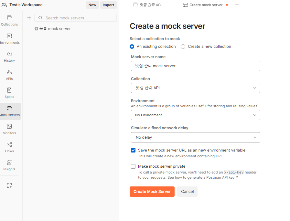Open the No Environment dropdown
The height and width of the screenshot is (221, 290).
(x=196, y=115)
